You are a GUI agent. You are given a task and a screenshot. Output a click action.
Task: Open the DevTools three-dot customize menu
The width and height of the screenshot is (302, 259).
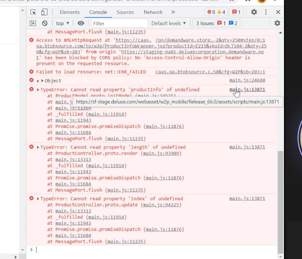[266, 12]
